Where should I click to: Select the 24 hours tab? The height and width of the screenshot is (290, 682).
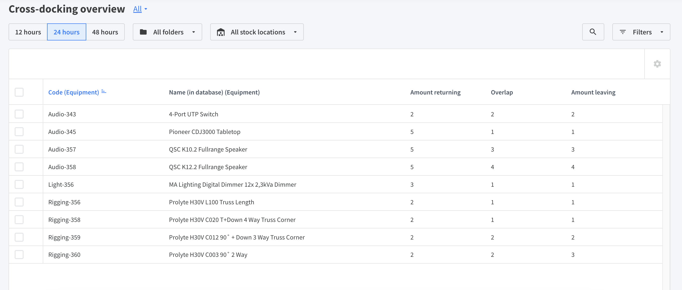coord(66,32)
